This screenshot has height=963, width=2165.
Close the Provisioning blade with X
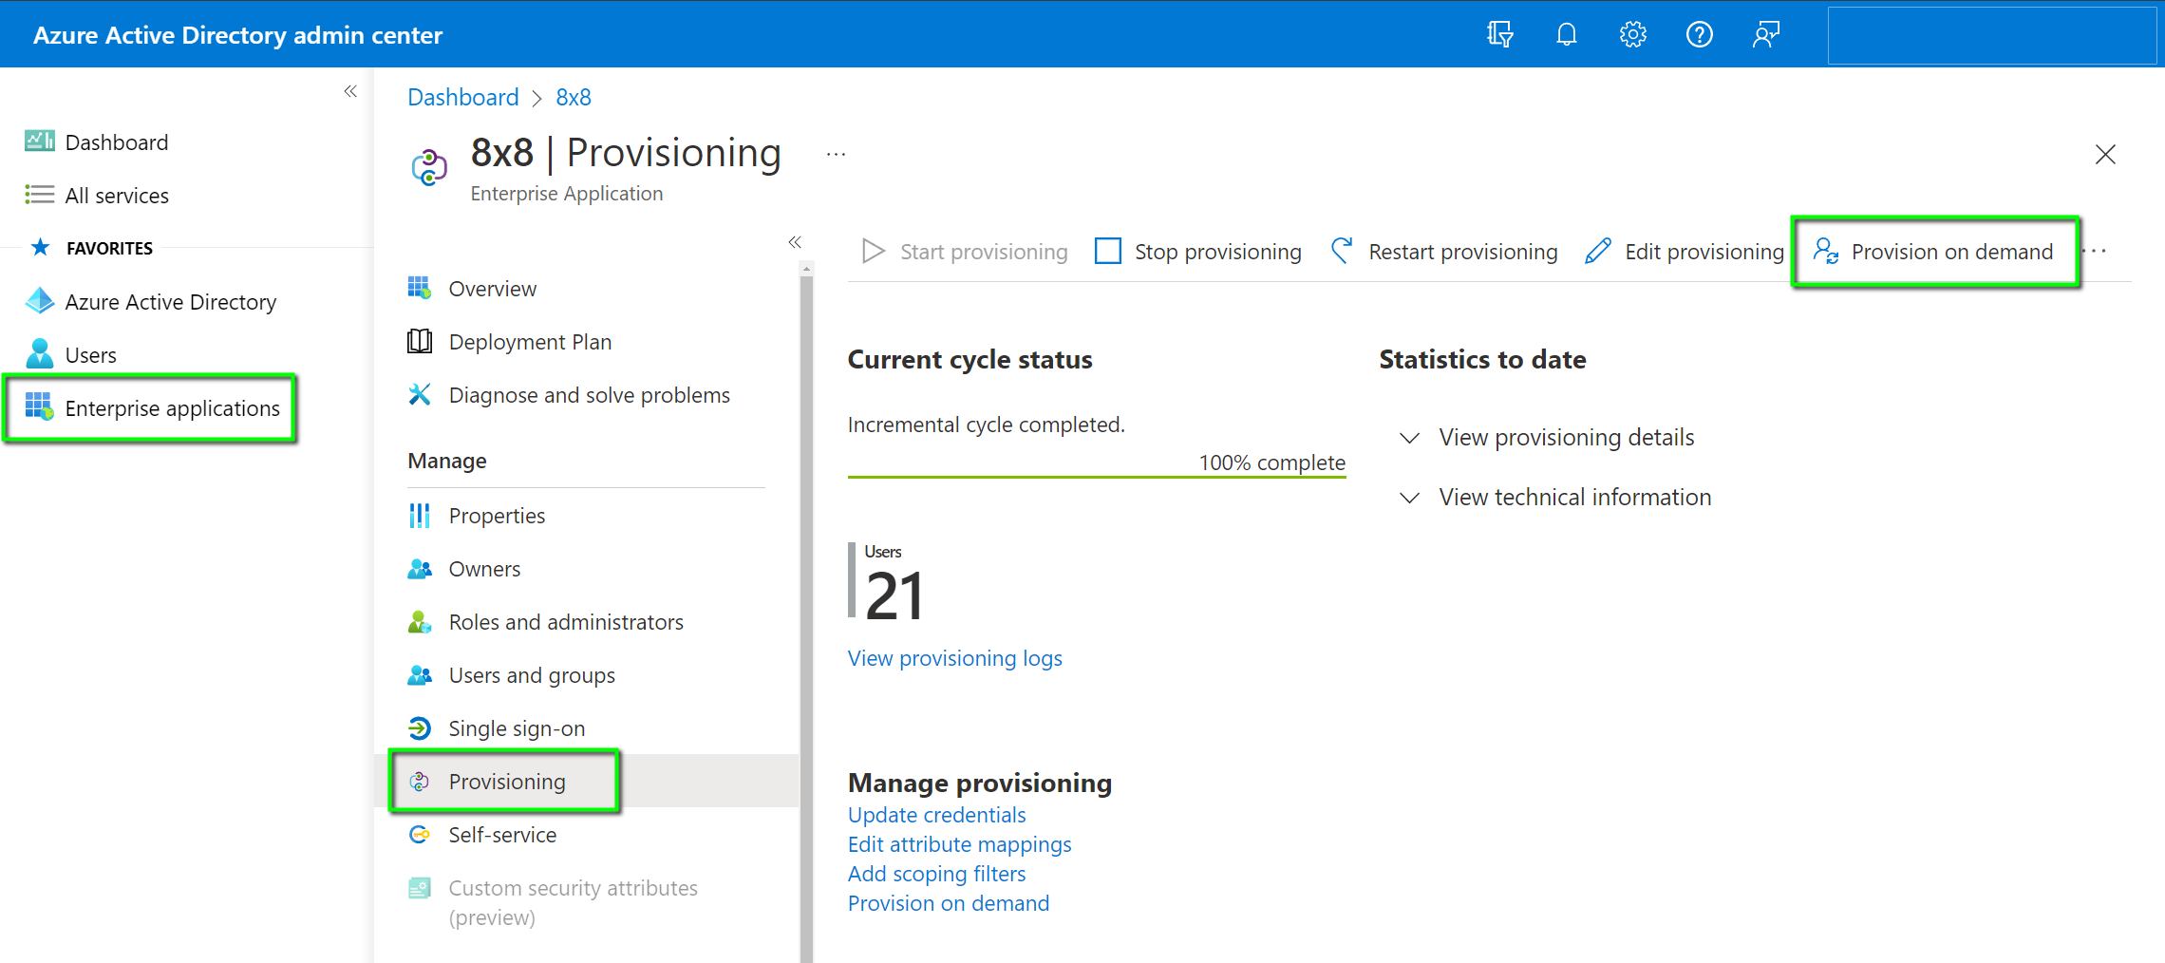[2105, 154]
